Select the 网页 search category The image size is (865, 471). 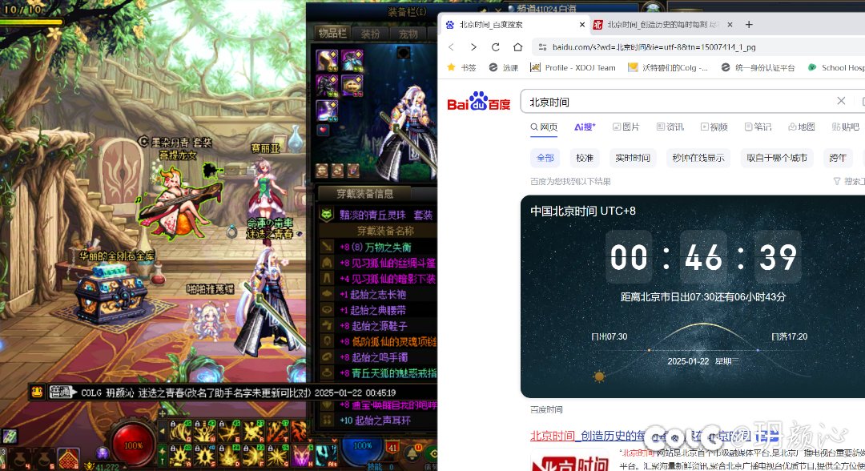click(x=544, y=127)
